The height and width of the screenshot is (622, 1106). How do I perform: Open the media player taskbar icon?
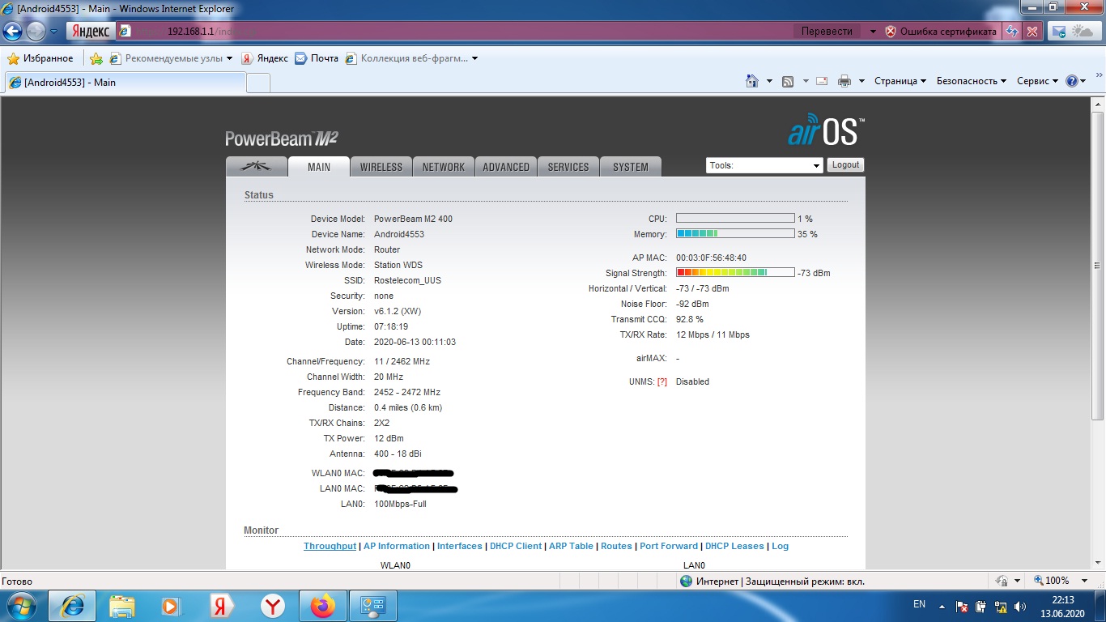click(x=170, y=606)
